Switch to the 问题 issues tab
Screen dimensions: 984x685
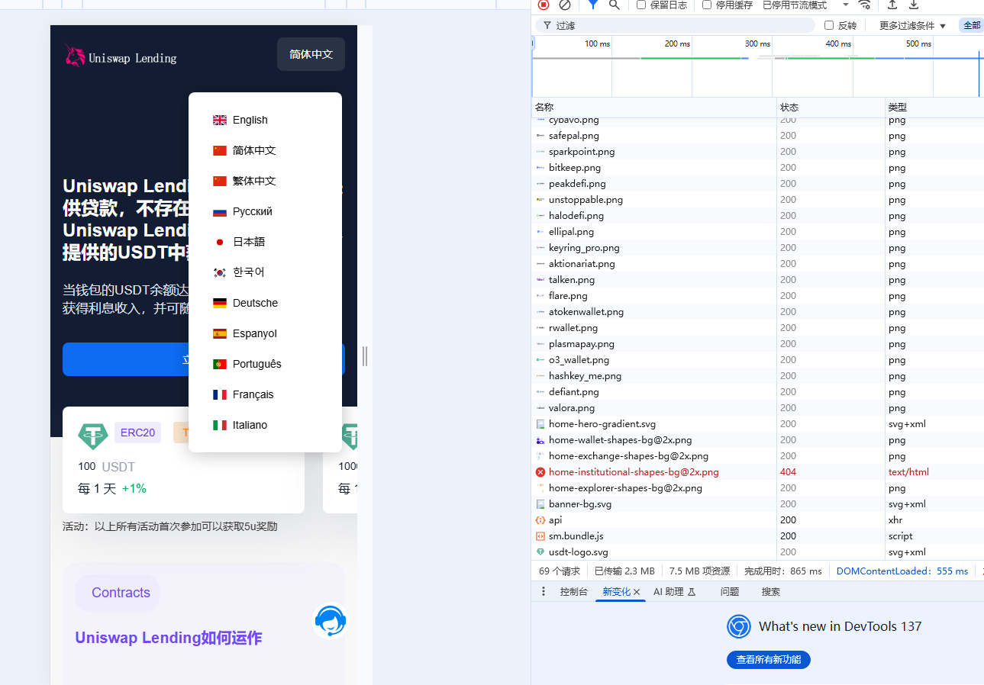(x=730, y=592)
